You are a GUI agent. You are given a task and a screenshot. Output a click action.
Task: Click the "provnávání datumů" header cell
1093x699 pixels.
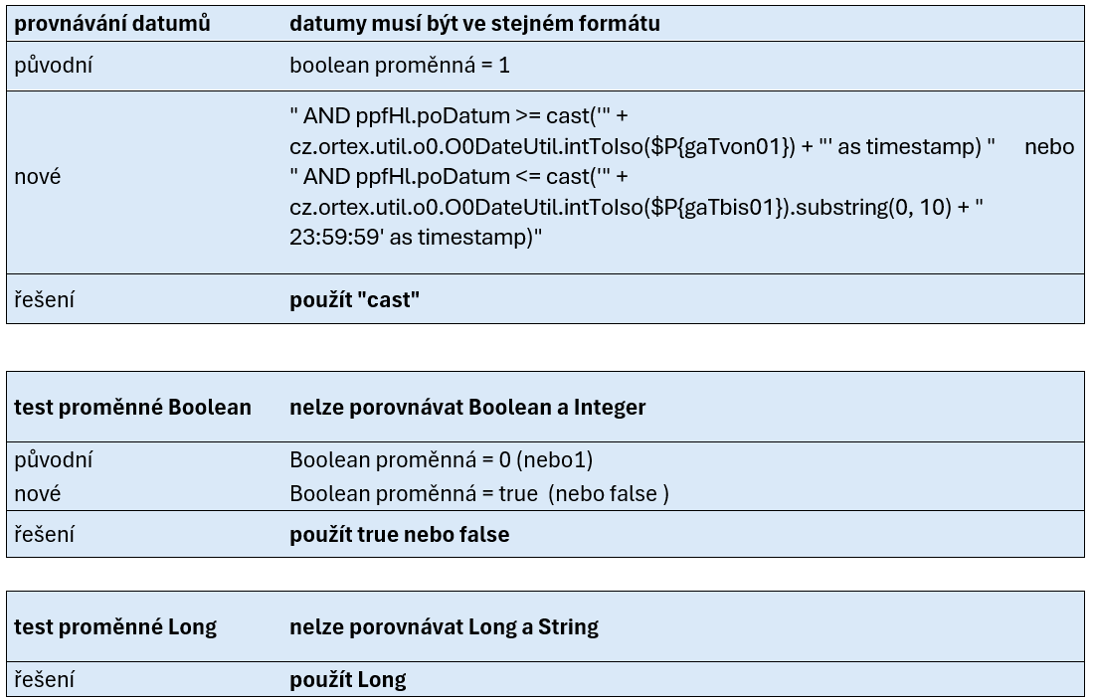coord(112,24)
